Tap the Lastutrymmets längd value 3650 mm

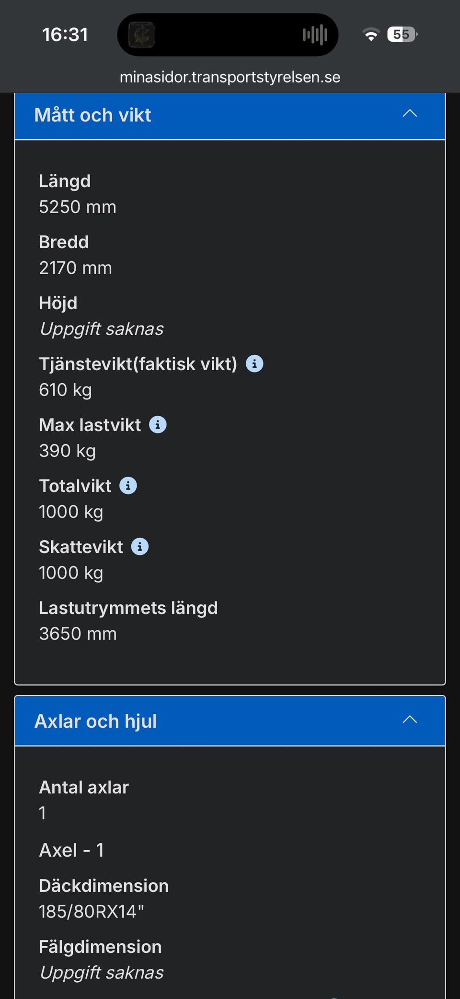tap(78, 634)
